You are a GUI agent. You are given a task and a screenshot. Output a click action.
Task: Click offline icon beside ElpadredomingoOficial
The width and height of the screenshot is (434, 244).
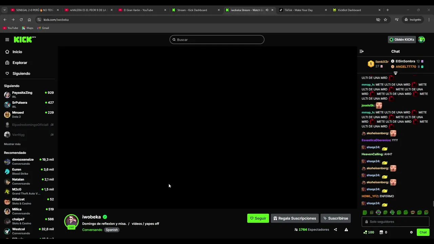[x=52, y=125]
